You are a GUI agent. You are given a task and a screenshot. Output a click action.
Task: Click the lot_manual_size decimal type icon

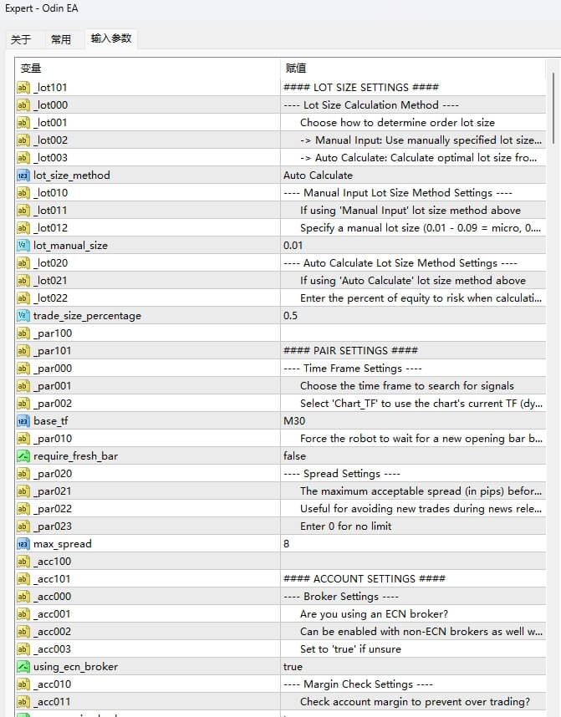[x=23, y=246]
